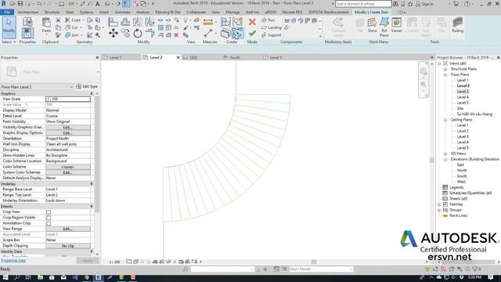Open the Annotate ribbon tab
The height and width of the screenshot is (282, 501).
[122, 13]
